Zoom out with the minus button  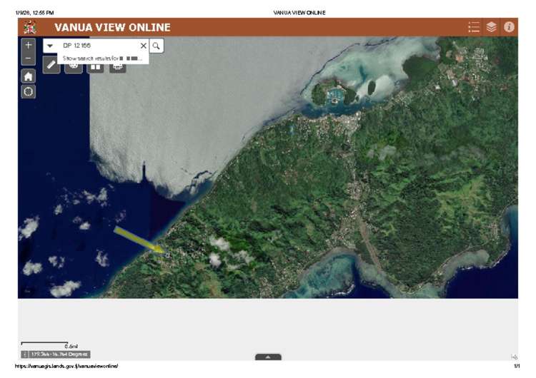(29, 58)
